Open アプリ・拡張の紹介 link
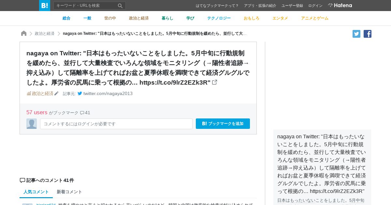This screenshot has height=205, width=391. (x=260, y=6)
